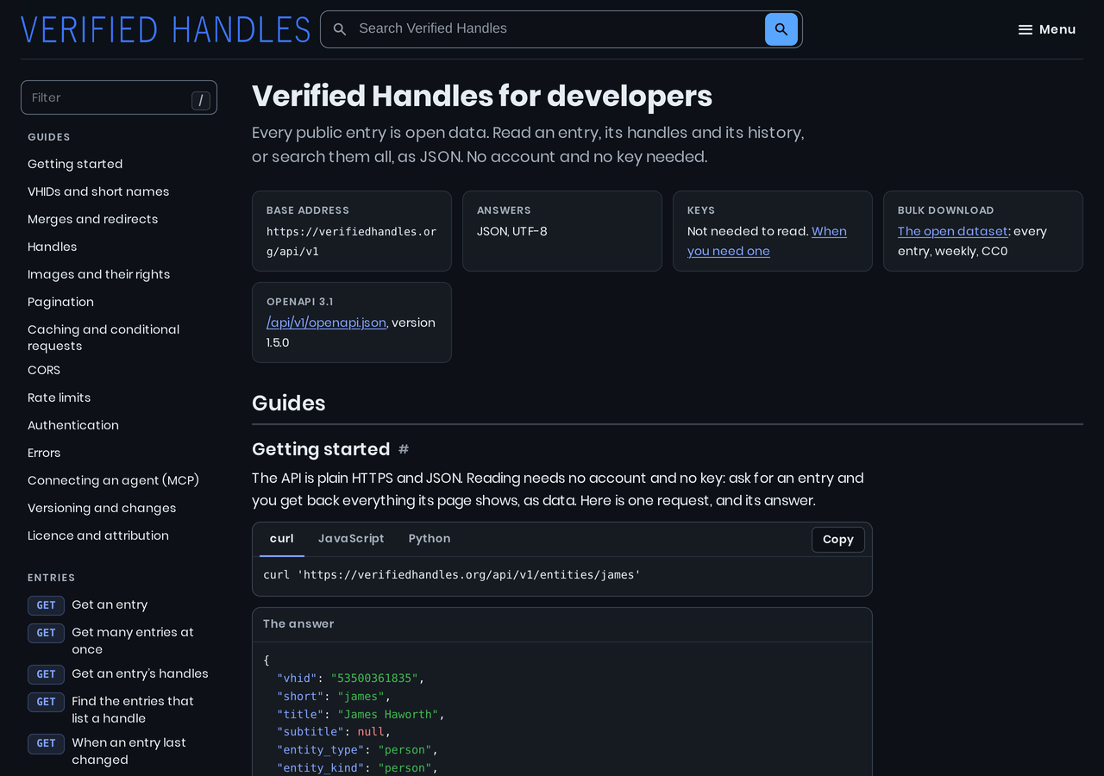Switch to the curl tab
This screenshot has height=776, width=1104.
tap(281, 539)
